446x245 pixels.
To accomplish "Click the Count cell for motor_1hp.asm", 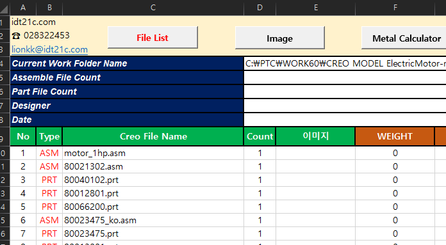I will pyautogui.click(x=260, y=153).
